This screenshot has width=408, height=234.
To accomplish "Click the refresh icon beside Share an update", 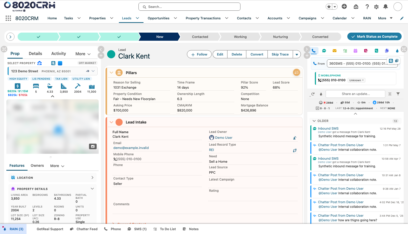I will coord(313,94).
